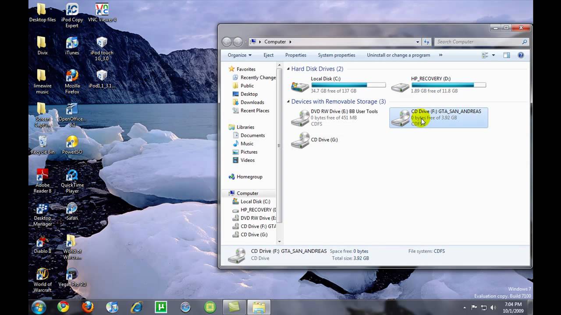Expand the breadcrumb arrow after Computer
Viewport: 561px width, 315px height.
[x=290, y=42]
